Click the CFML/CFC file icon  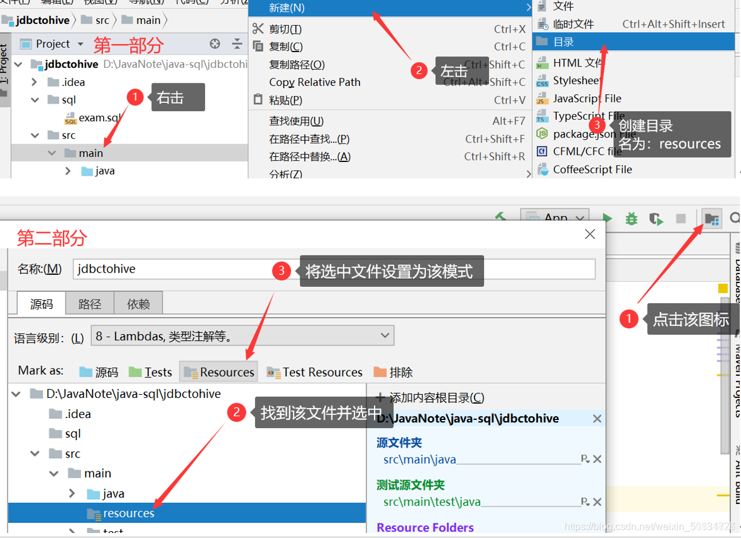(542, 151)
